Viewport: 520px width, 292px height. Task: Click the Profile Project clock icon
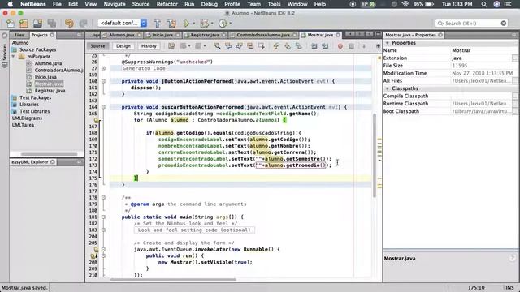223,24
